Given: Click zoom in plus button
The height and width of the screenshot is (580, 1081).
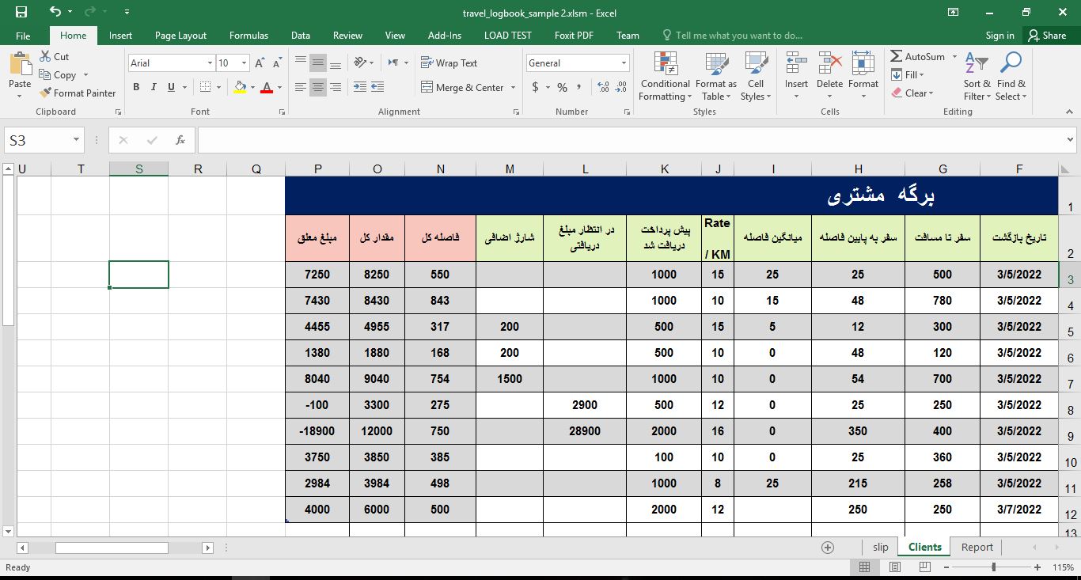Looking at the screenshot, I should (1039, 567).
